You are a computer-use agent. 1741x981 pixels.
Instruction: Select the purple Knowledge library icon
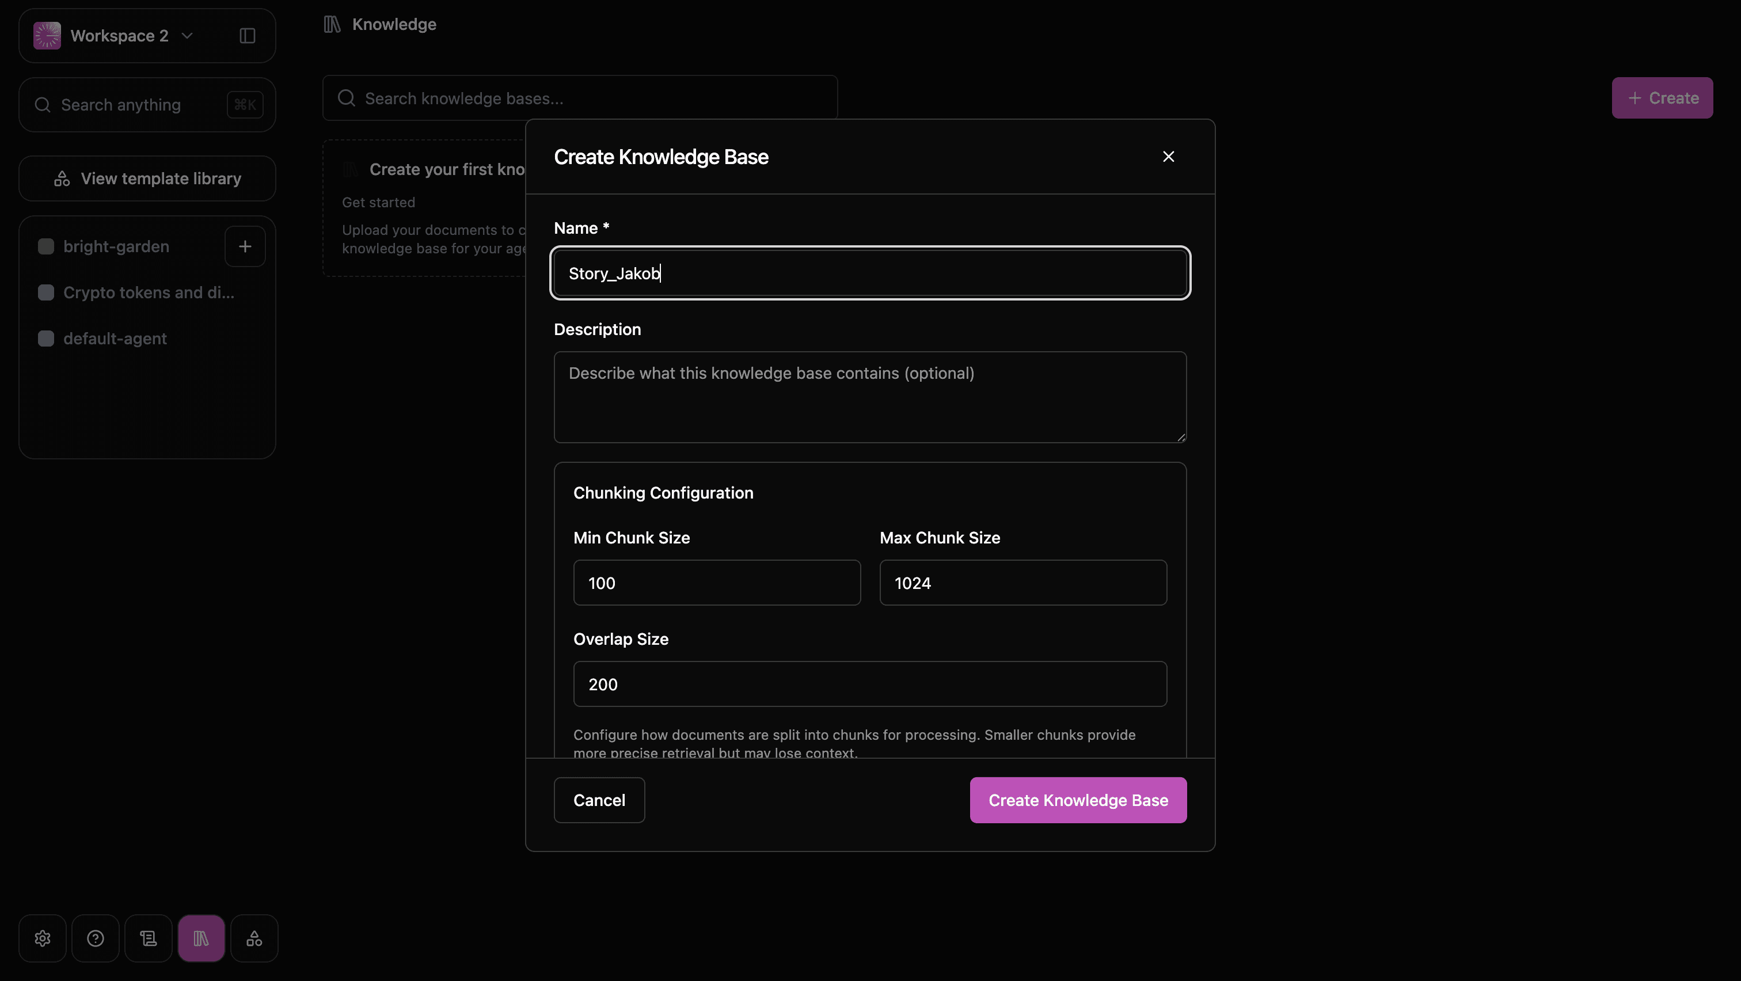click(x=202, y=938)
